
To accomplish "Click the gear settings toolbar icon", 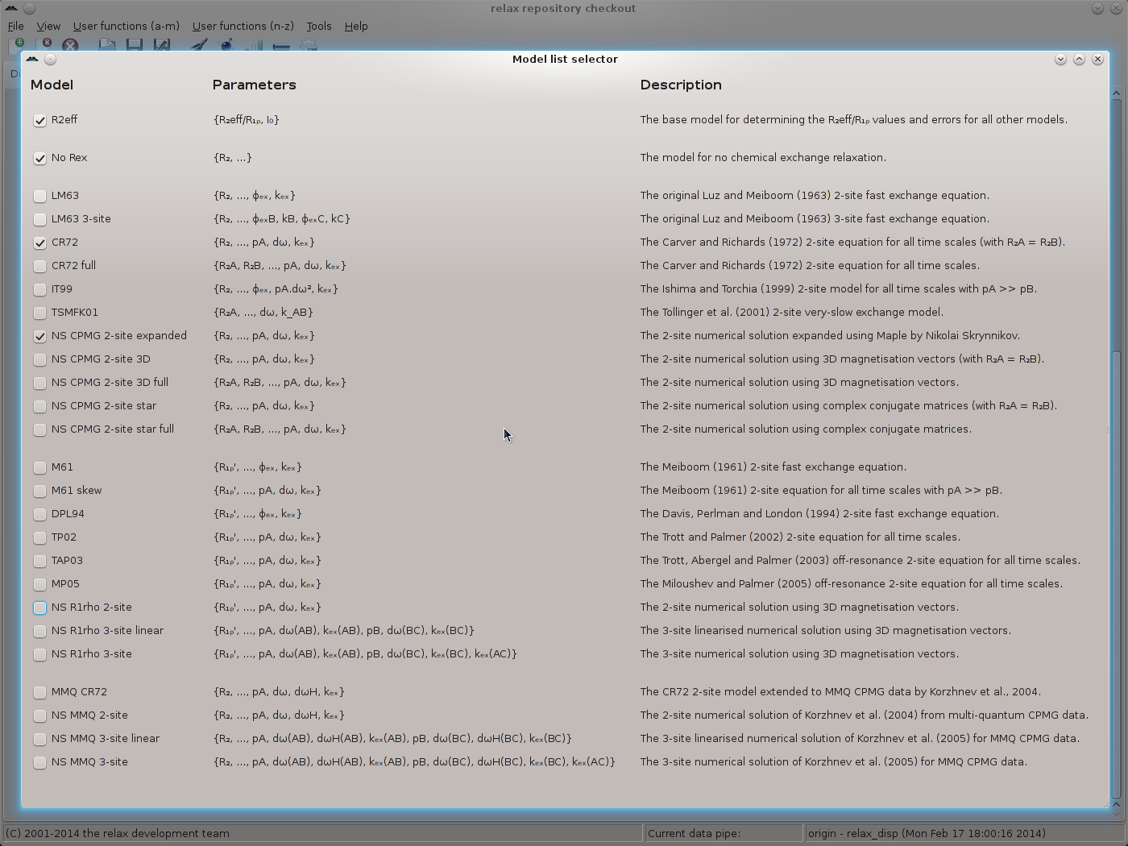I will click(309, 46).
